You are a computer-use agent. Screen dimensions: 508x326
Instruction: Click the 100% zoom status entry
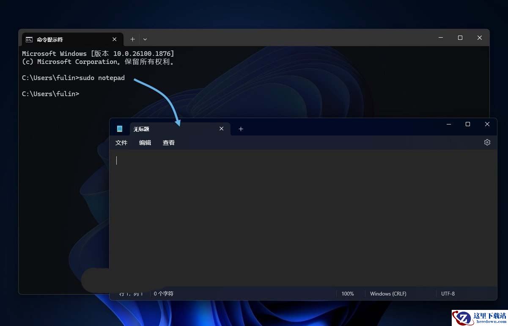348,293
